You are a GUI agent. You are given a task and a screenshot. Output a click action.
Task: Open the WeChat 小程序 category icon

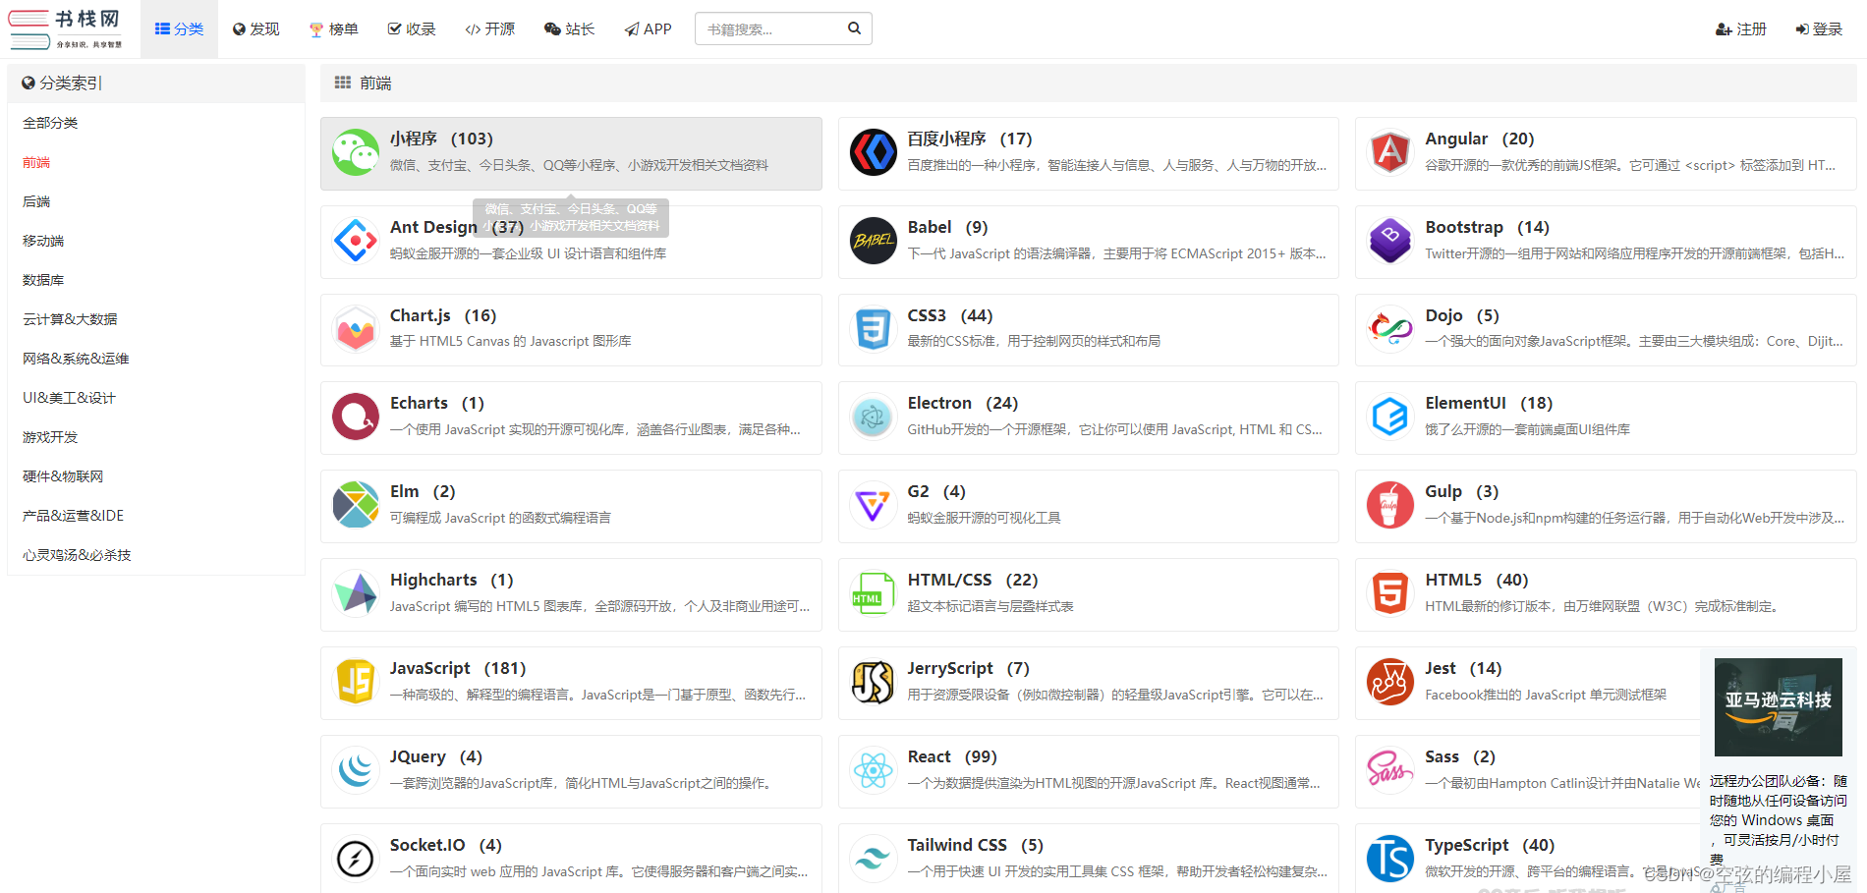[x=356, y=152]
